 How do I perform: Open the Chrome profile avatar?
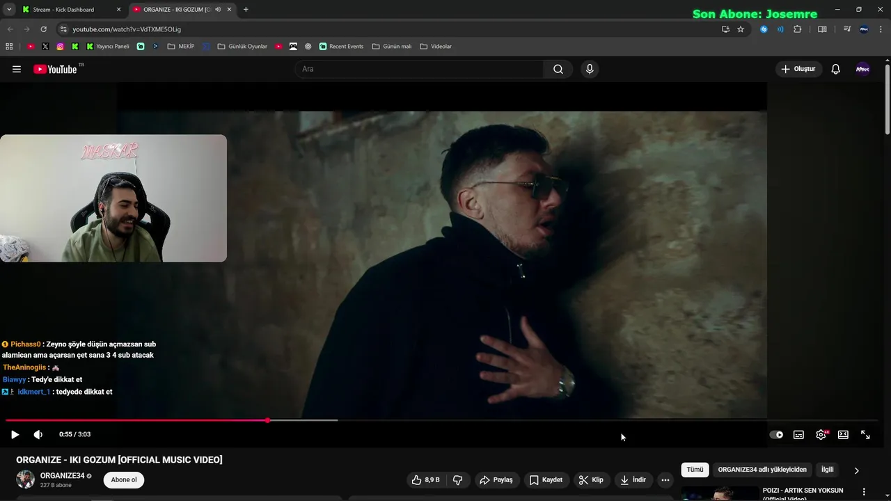(864, 29)
